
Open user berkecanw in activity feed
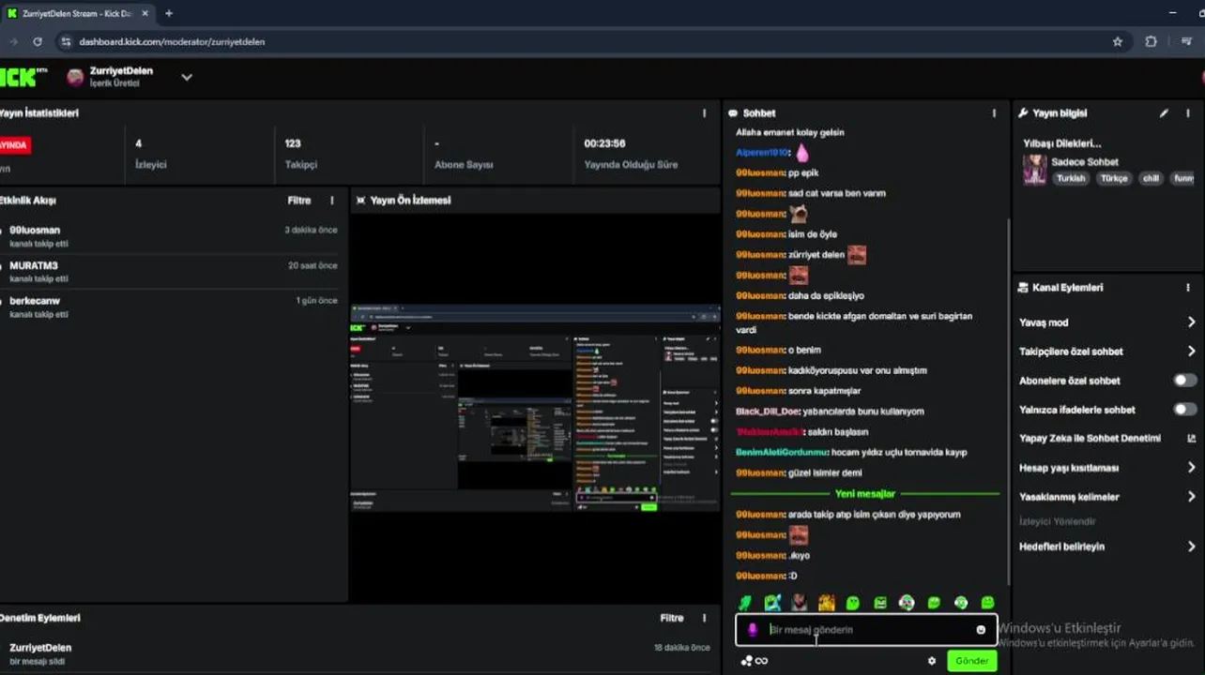(x=35, y=301)
